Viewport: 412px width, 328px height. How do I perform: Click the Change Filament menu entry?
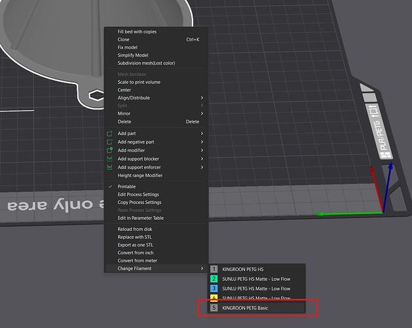[157, 268]
